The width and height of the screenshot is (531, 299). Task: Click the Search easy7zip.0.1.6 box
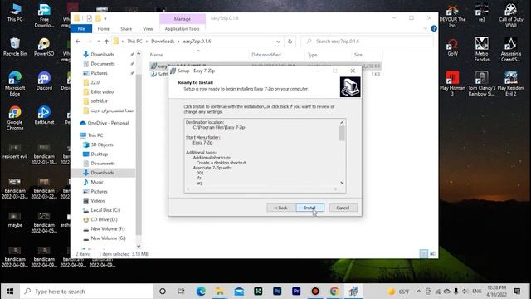(367, 42)
